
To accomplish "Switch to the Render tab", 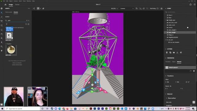I will tap(17, 5).
